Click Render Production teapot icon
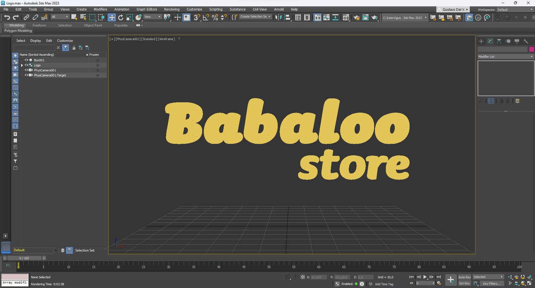The width and height of the screenshot is (535, 288). point(374,17)
